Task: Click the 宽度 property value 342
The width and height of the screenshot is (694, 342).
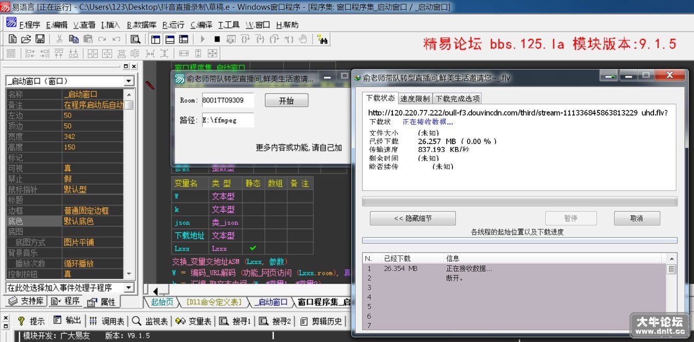Action: tap(93, 136)
